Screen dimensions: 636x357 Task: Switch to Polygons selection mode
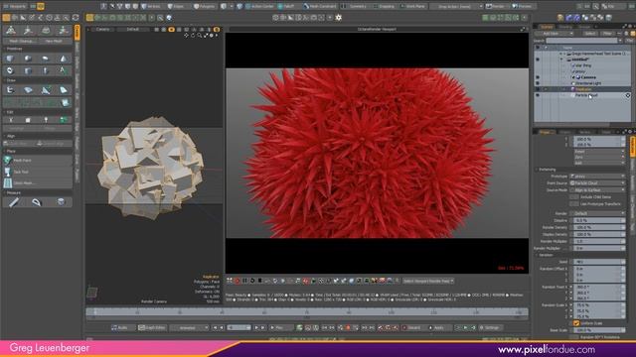pos(205,7)
